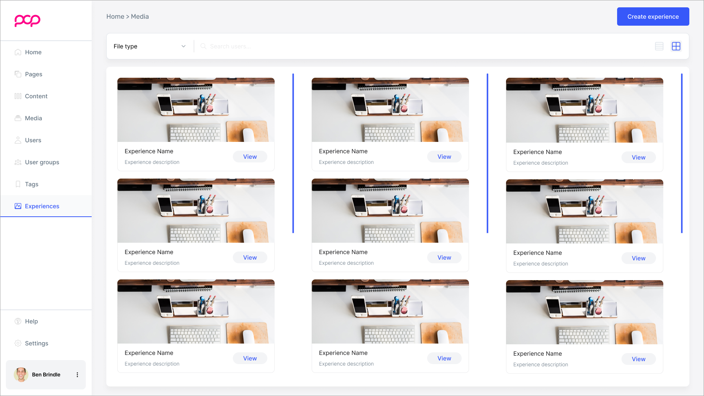Screen dimensions: 704x396
Task: Open the Experiences menu item
Action: tap(42, 206)
